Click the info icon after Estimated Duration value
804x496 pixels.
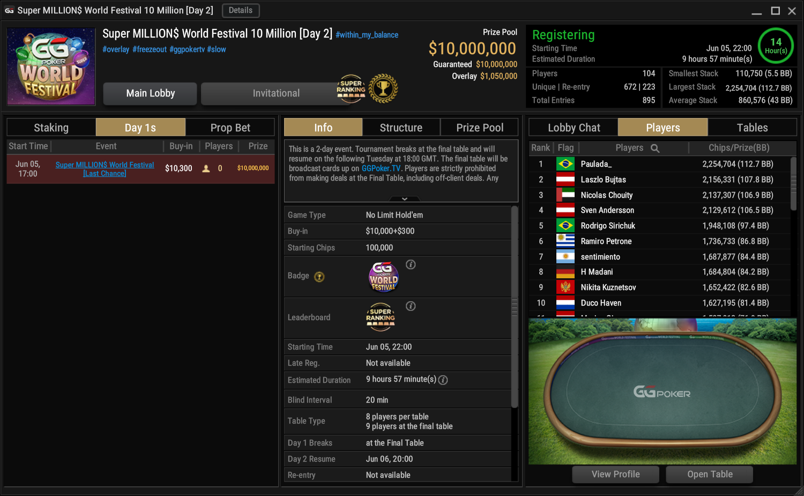pos(443,380)
